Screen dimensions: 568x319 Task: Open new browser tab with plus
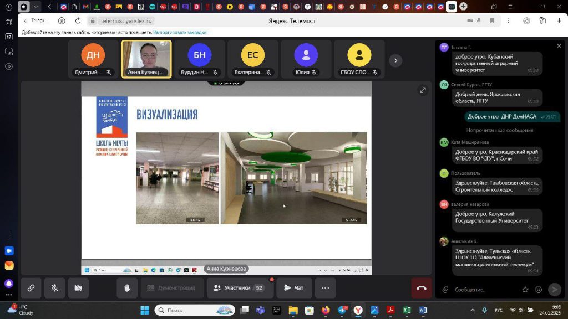(463, 7)
